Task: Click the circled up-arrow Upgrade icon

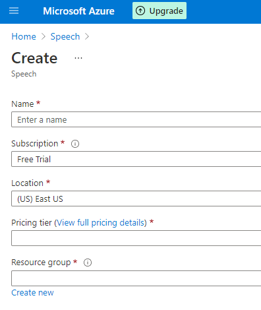Action: click(x=140, y=11)
